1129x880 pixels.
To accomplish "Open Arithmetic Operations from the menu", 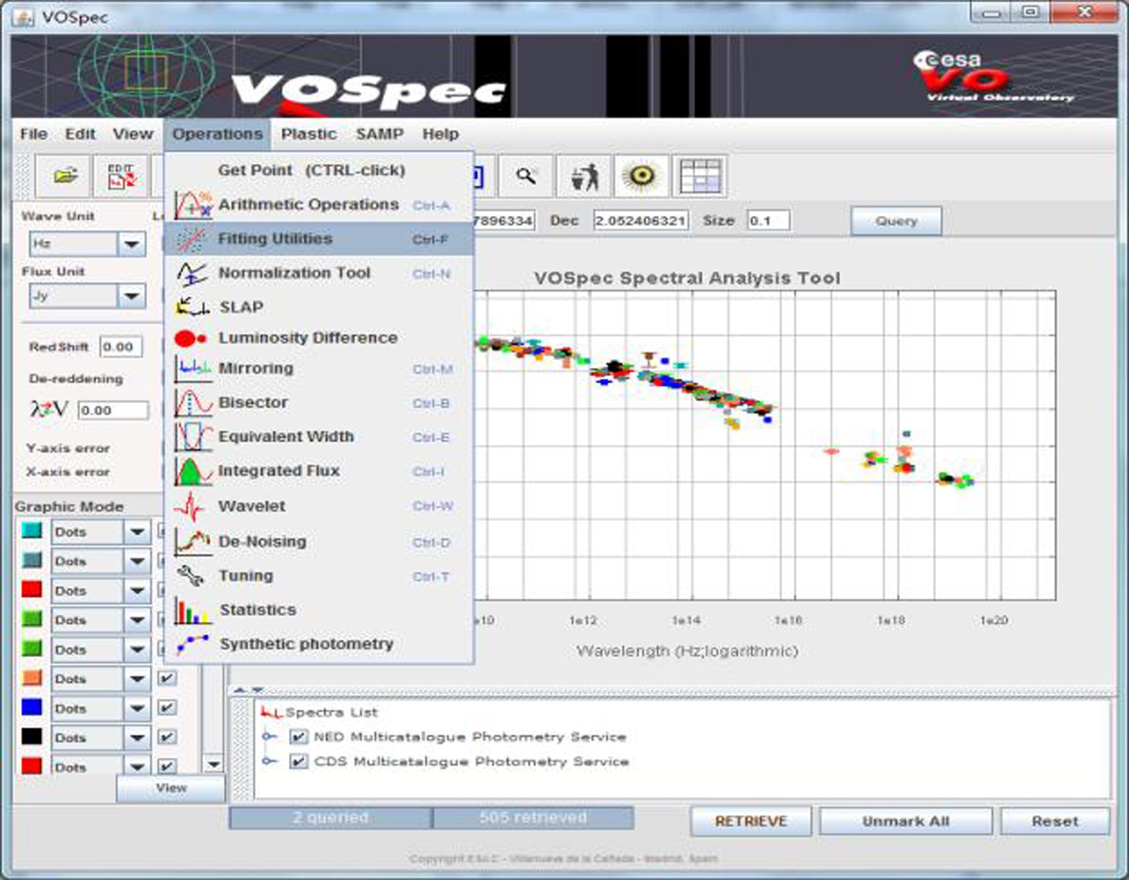I will (308, 205).
